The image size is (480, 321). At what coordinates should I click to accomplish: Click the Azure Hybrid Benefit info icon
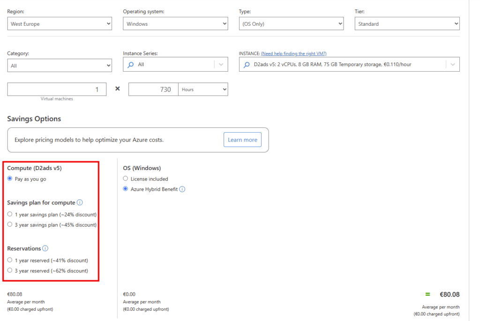[x=182, y=189]
